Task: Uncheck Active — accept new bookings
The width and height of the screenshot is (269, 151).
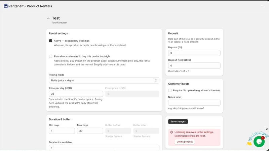Action: (51, 41)
